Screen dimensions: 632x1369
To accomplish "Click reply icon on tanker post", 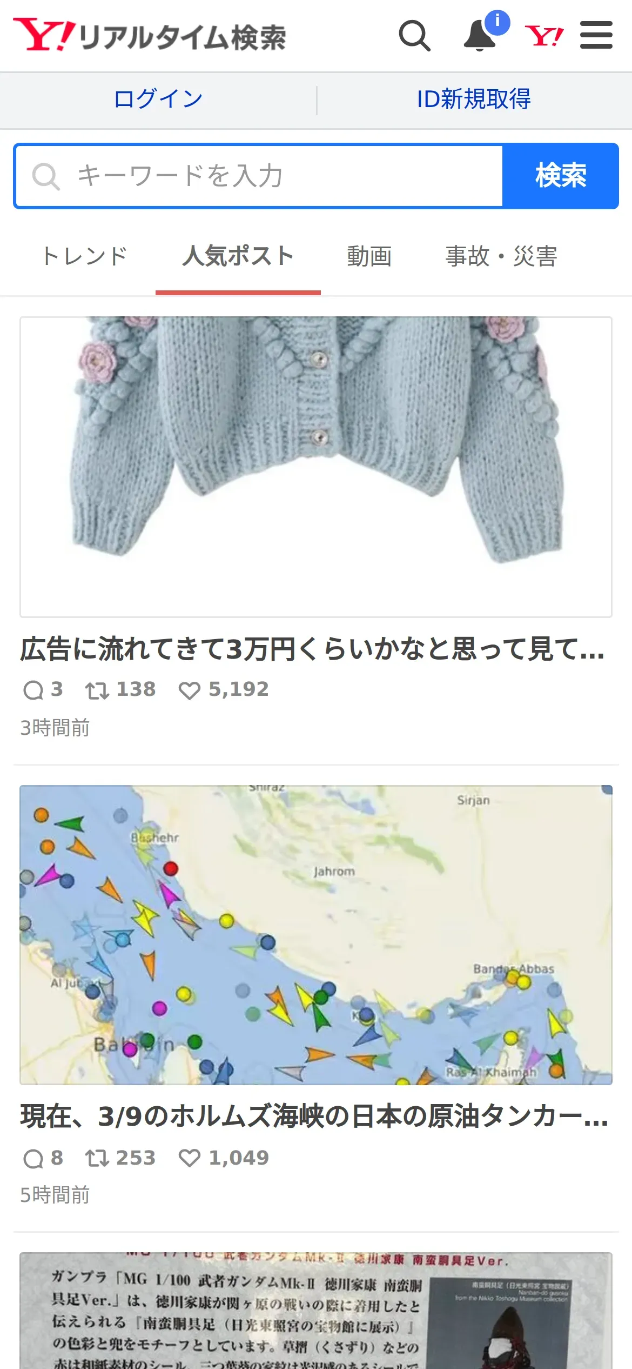I will (33, 1158).
